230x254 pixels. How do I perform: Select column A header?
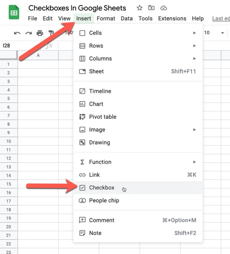[38, 55]
